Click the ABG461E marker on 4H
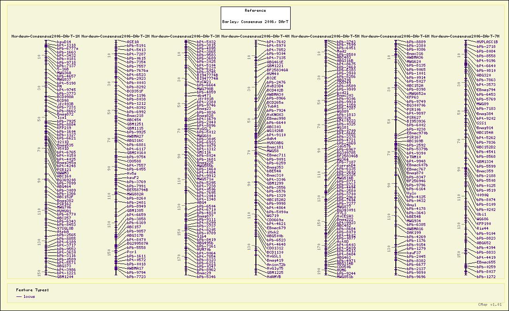 [275, 62]
